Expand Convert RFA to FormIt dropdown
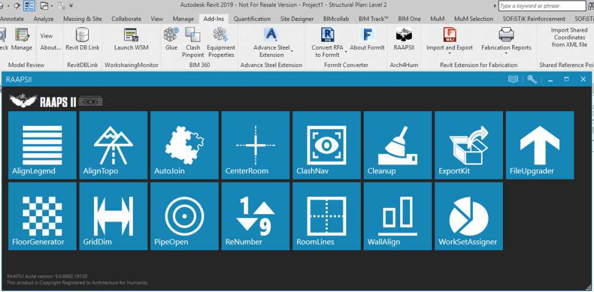The image size is (594, 292). pyautogui.click(x=346, y=53)
